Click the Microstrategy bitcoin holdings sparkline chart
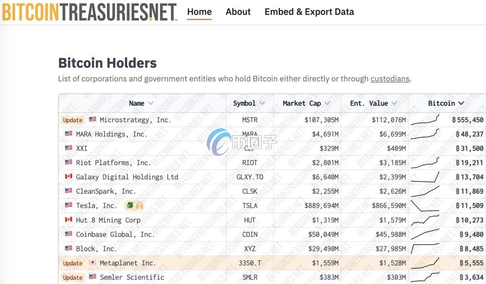This screenshot has width=486, height=284. click(x=425, y=120)
